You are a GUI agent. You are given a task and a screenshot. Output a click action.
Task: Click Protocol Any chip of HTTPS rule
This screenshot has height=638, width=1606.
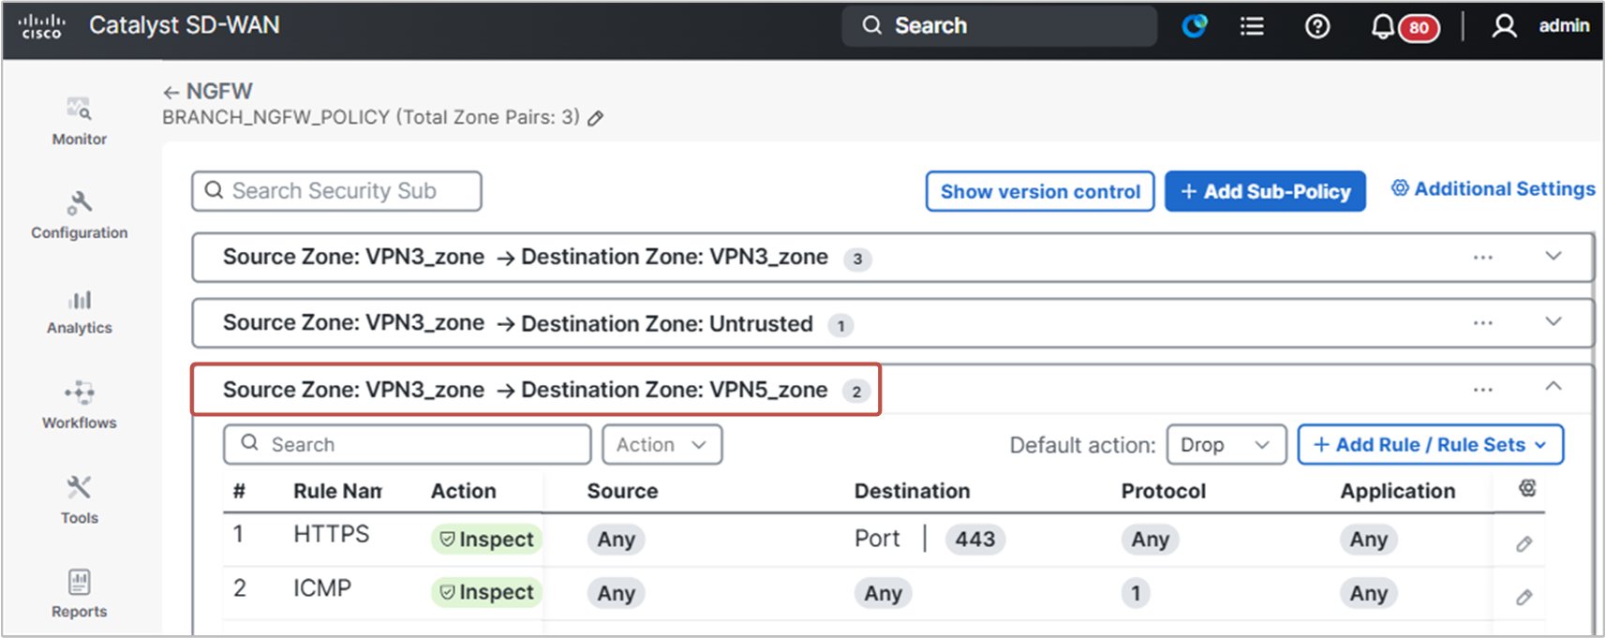coord(1150,539)
